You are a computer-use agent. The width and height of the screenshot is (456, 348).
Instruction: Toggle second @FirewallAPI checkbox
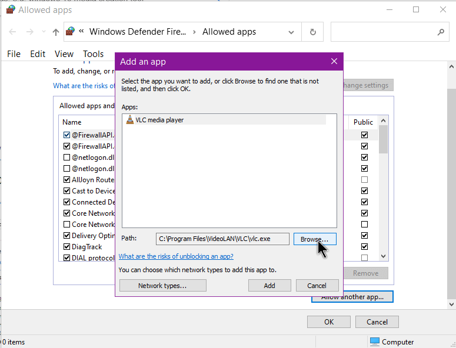(66, 146)
